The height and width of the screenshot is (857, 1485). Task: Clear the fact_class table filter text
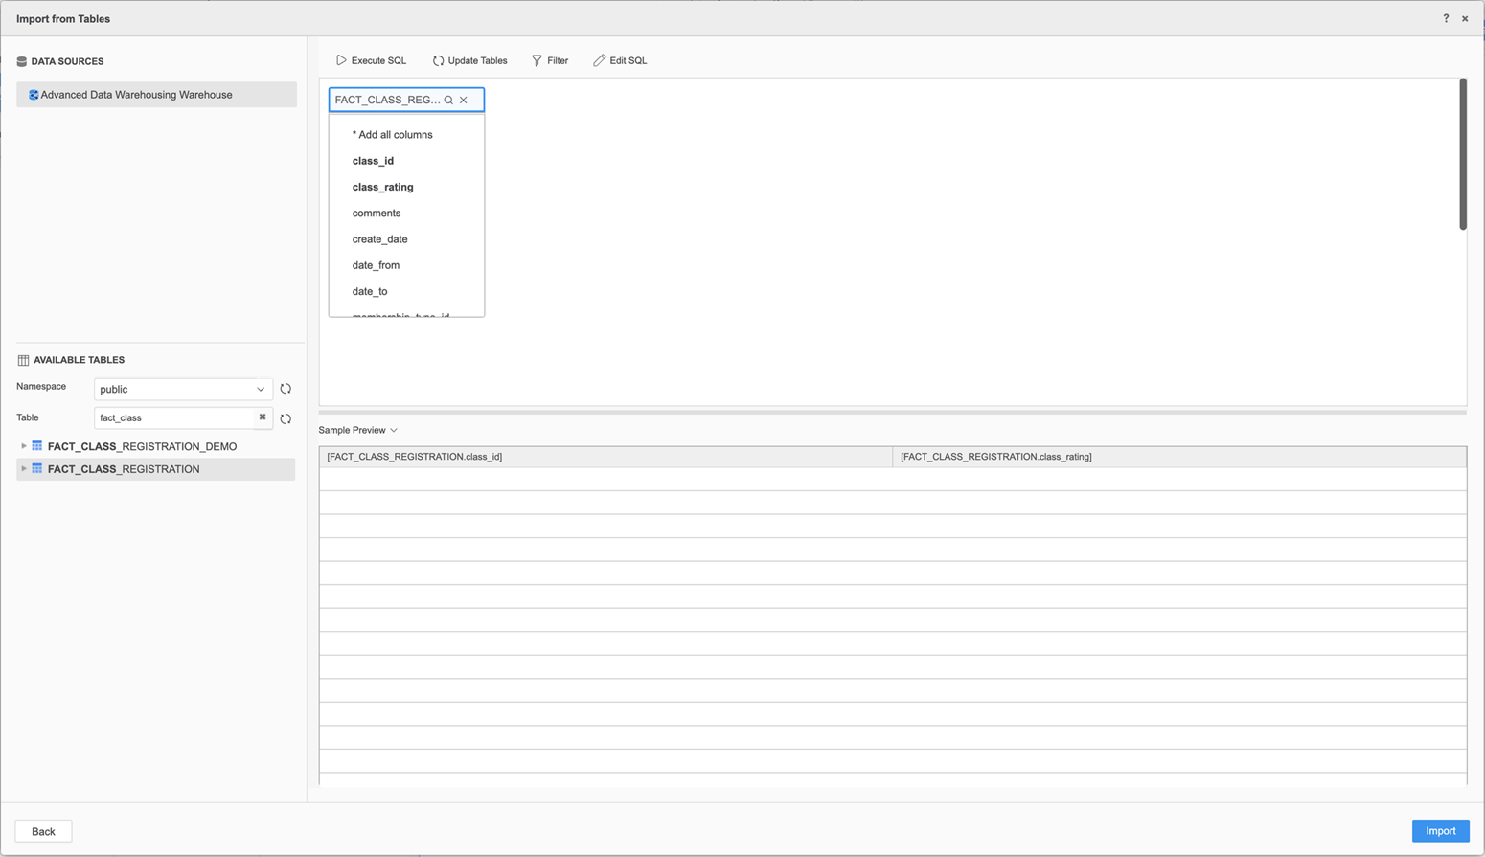tap(263, 417)
